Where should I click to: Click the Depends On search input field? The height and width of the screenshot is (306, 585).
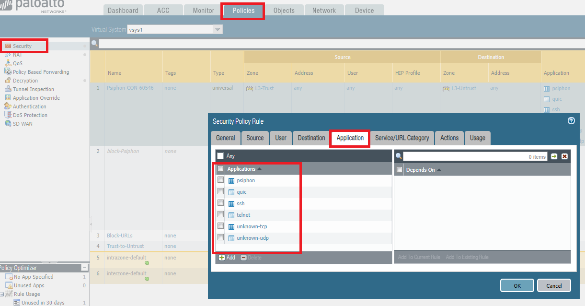pyautogui.click(x=475, y=156)
